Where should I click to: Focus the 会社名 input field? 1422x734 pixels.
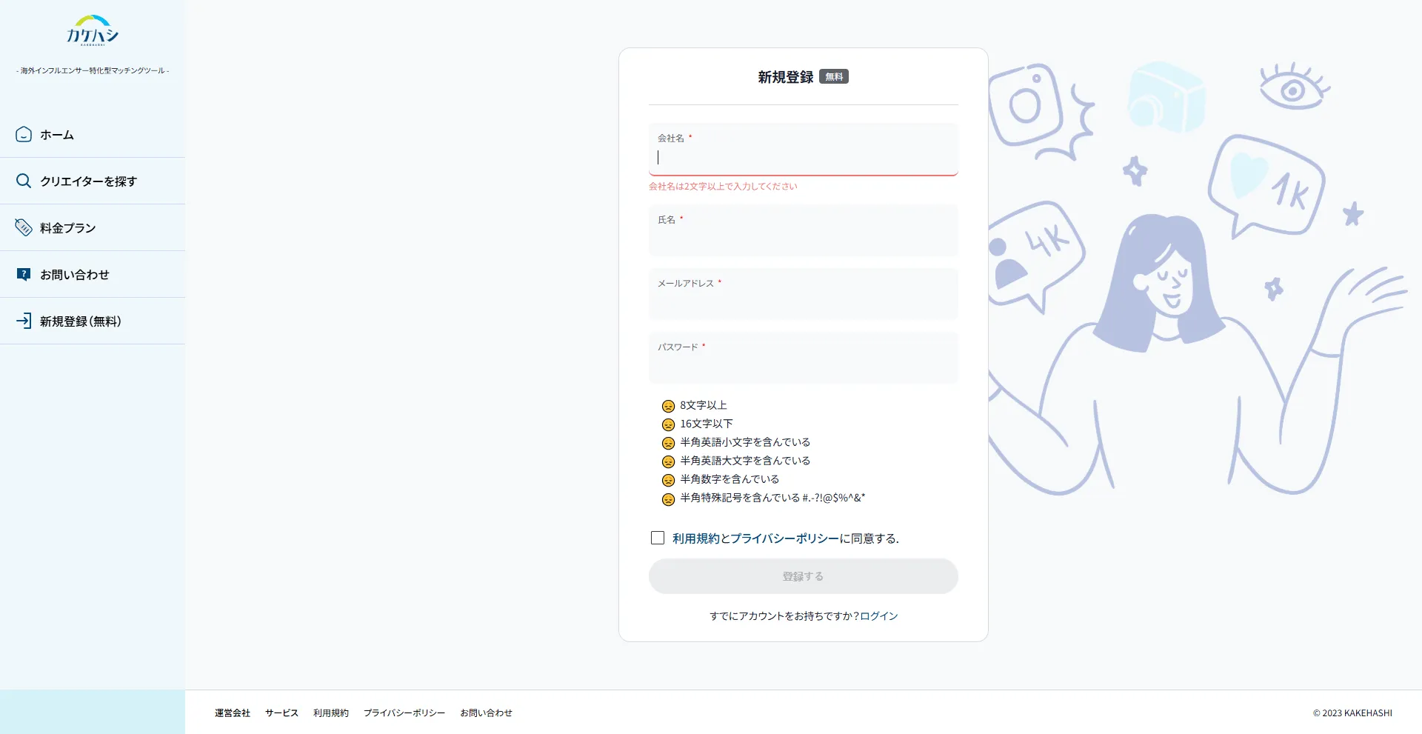pos(803,157)
